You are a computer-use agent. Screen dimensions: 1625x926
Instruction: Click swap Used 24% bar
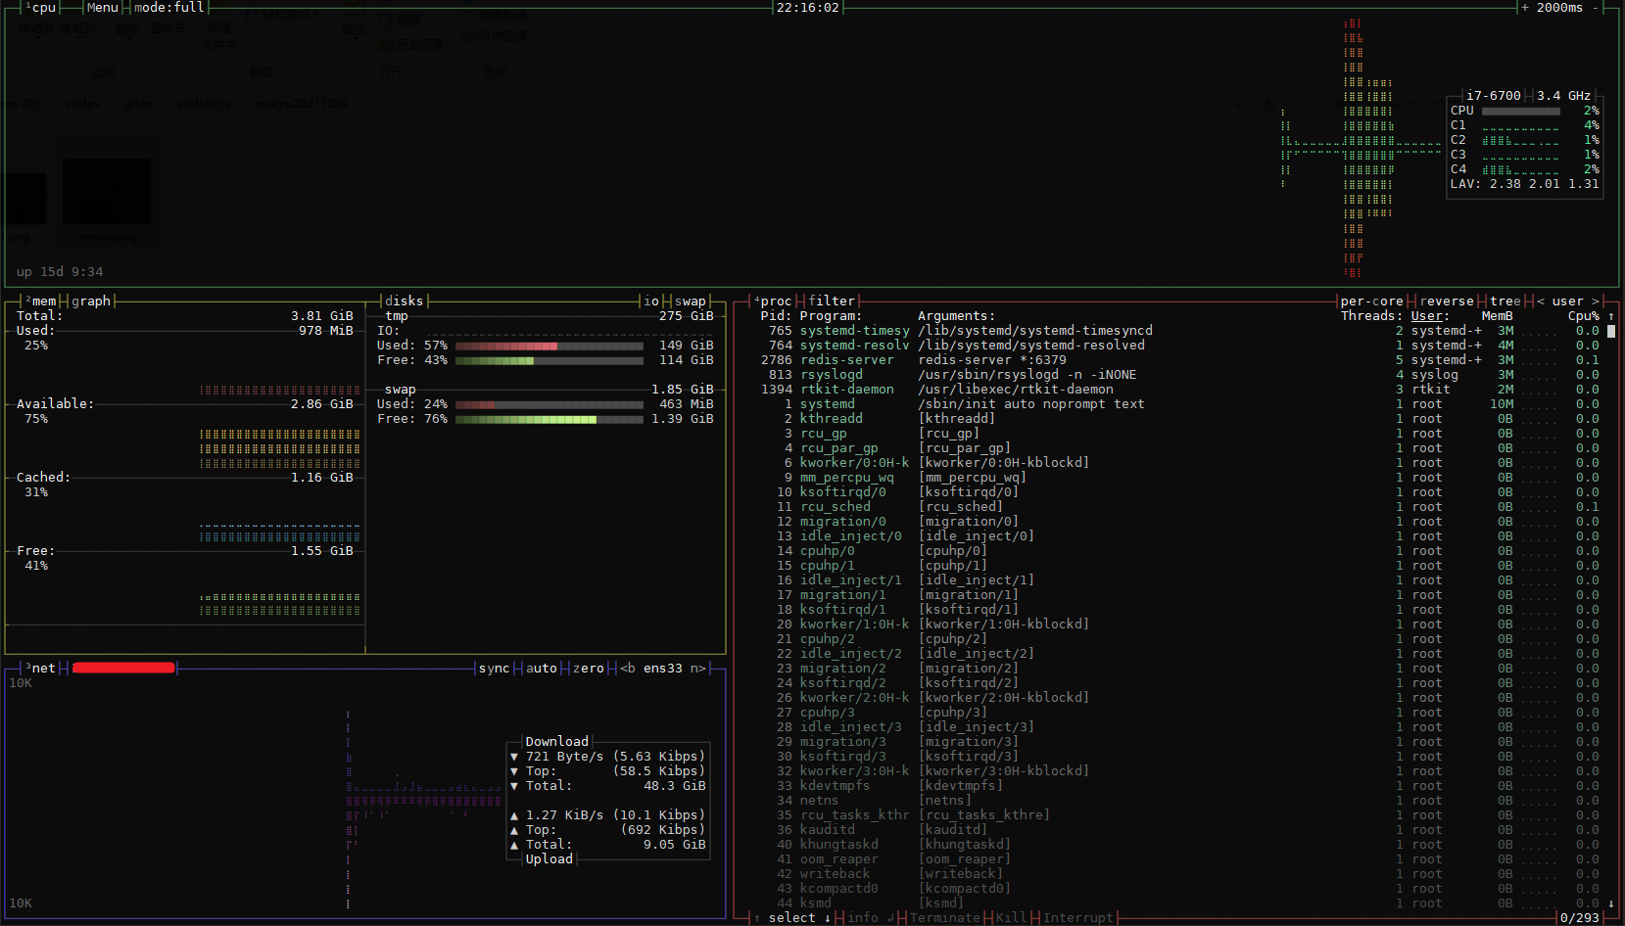pyautogui.click(x=550, y=404)
